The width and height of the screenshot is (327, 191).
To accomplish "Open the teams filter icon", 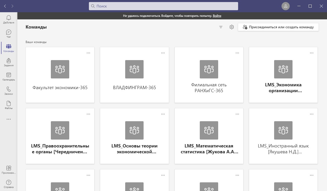I will click(x=221, y=27).
